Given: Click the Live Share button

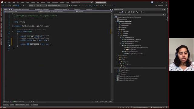Looking at the screenshot, I should tap(159, 5).
